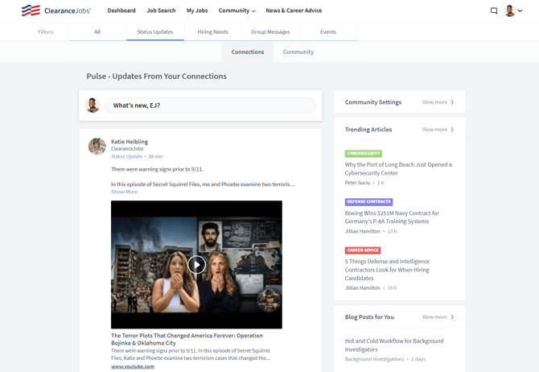Click the Defense Contracts category tag

coord(368,201)
